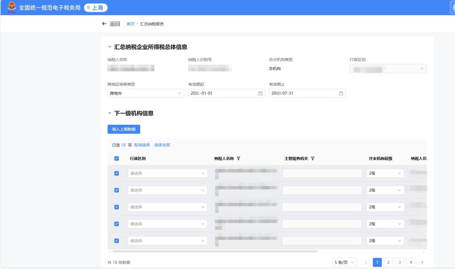Uncheck the second table row checkbox
The width and height of the screenshot is (455, 269).
[117, 190]
